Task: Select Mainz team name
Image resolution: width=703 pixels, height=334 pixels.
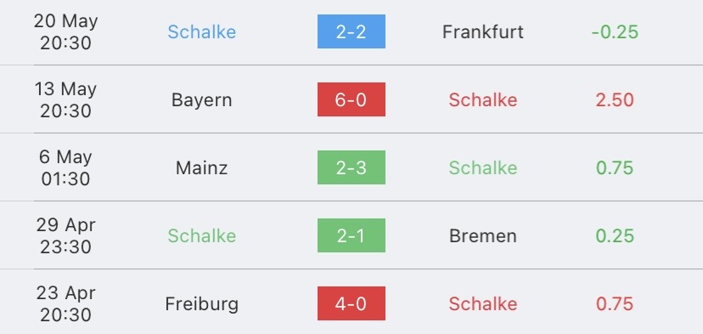Action: coord(202,168)
